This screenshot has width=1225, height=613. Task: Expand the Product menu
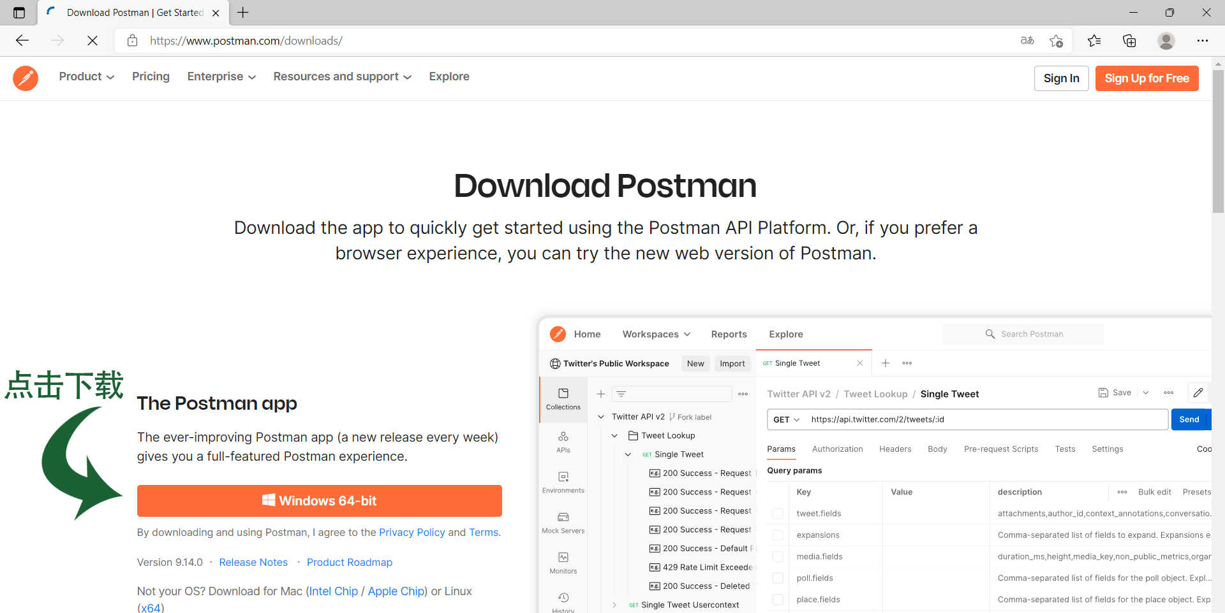[87, 76]
